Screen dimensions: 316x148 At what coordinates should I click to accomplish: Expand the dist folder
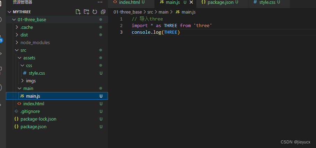click(17, 35)
